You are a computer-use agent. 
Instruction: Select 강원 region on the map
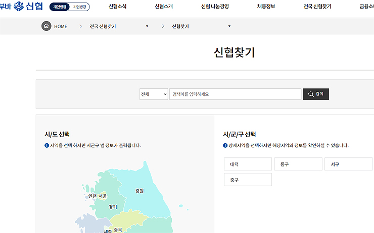click(139, 191)
